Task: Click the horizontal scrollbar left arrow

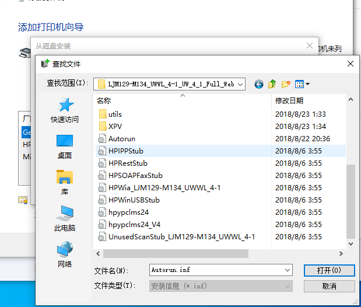Action: 99,254
